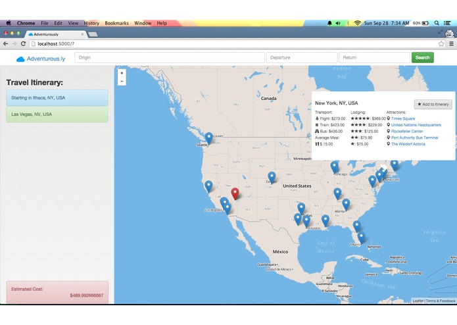Reload the page
This screenshot has width=457, height=325.
pos(23,43)
